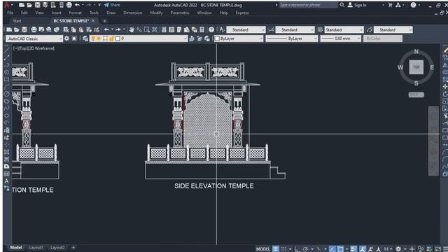The height and width of the screenshot is (252, 448).
Task: Open the 0.00 mm lineweight dropdown
Action: tap(341, 38)
